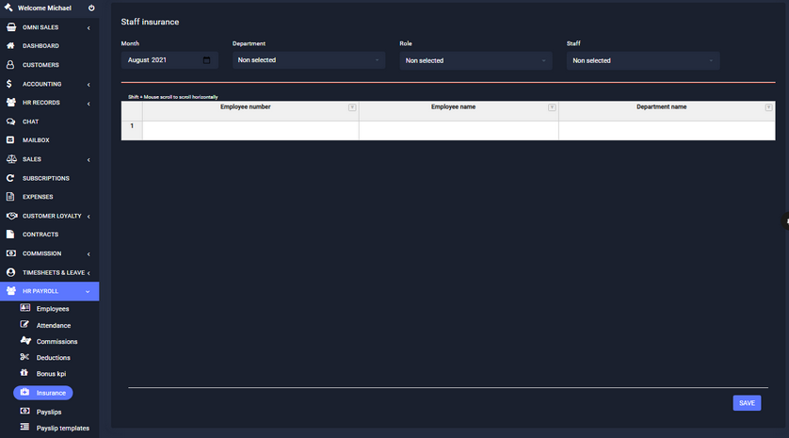Click the Deductions scissors icon
The width and height of the screenshot is (789, 438).
(25, 357)
